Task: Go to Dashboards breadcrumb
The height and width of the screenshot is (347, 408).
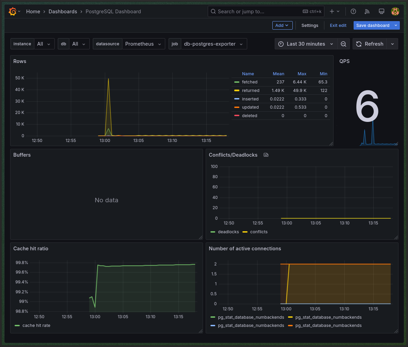Action: [x=63, y=12]
